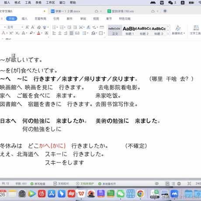Viewport: 201px width, 201px height.
Task: Apply the text effect A icon
Action: (x=23, y=33)
